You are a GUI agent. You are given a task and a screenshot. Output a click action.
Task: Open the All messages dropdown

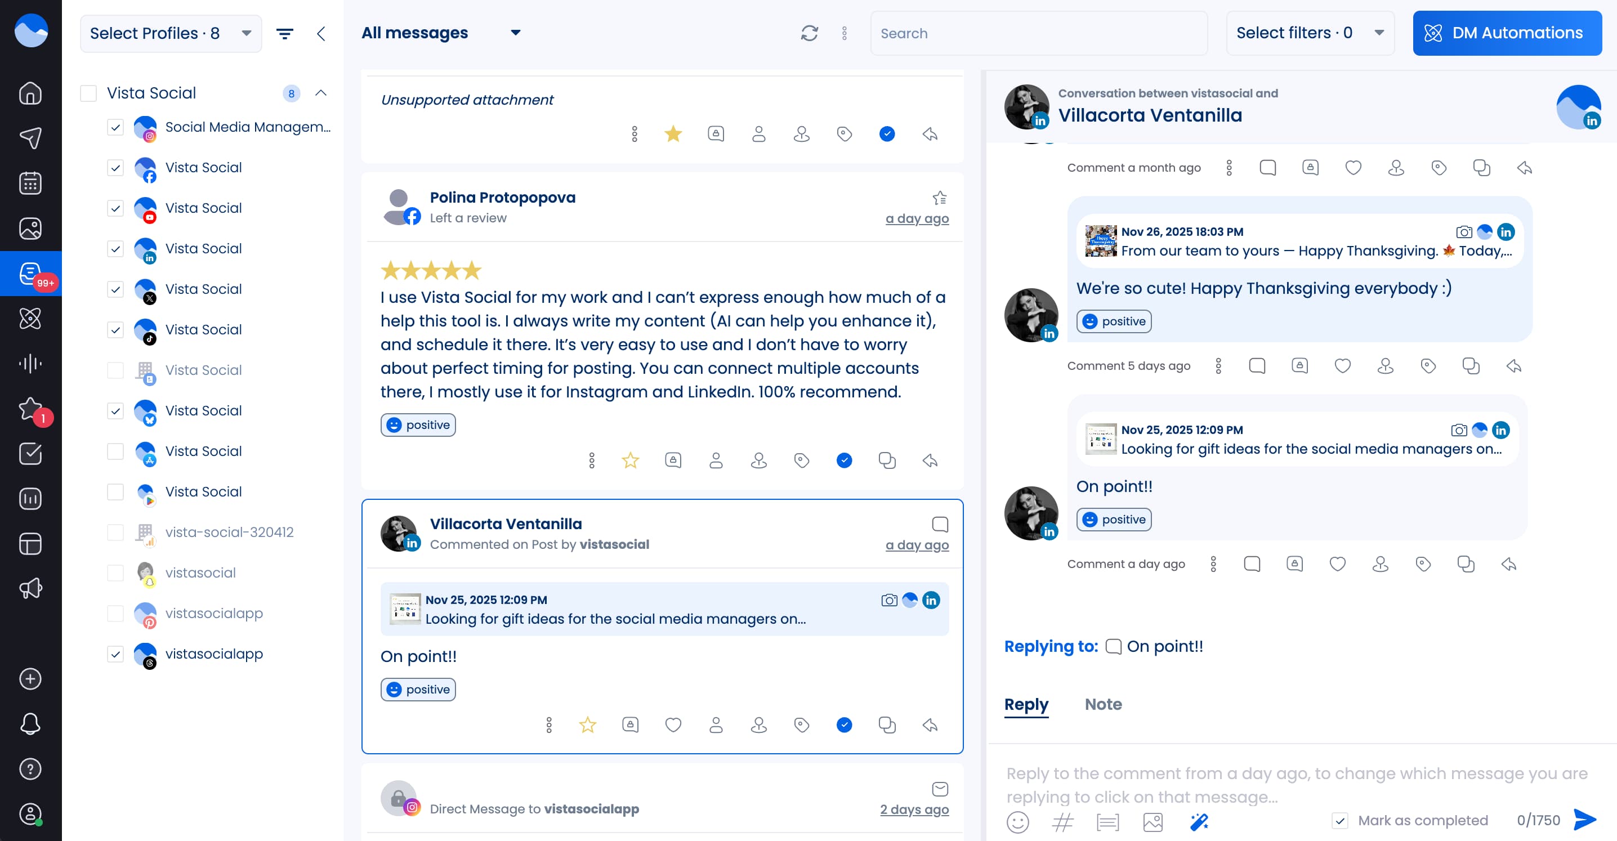(x=439, y=33)
